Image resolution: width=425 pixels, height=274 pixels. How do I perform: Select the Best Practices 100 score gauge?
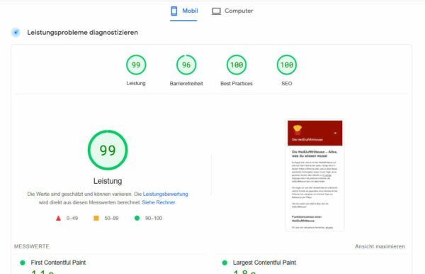(x=237, y=65)
